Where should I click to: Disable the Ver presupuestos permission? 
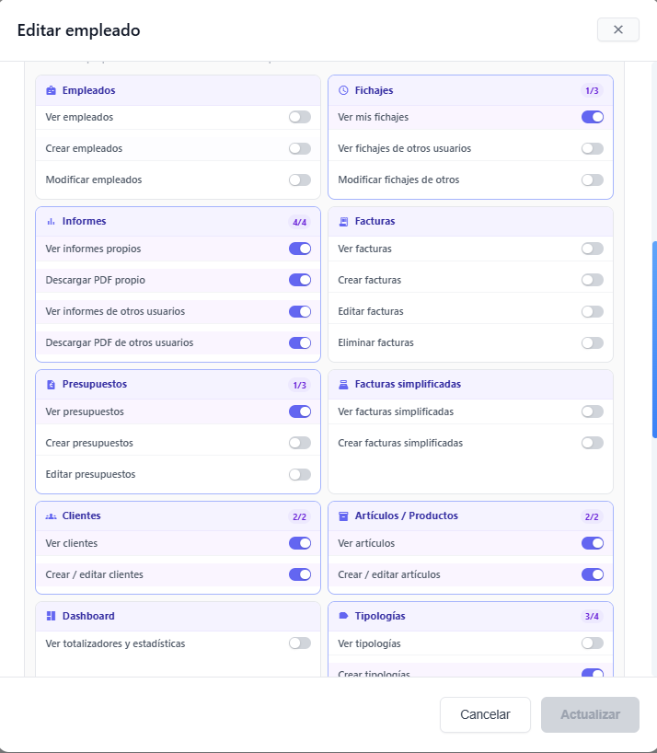300,411
